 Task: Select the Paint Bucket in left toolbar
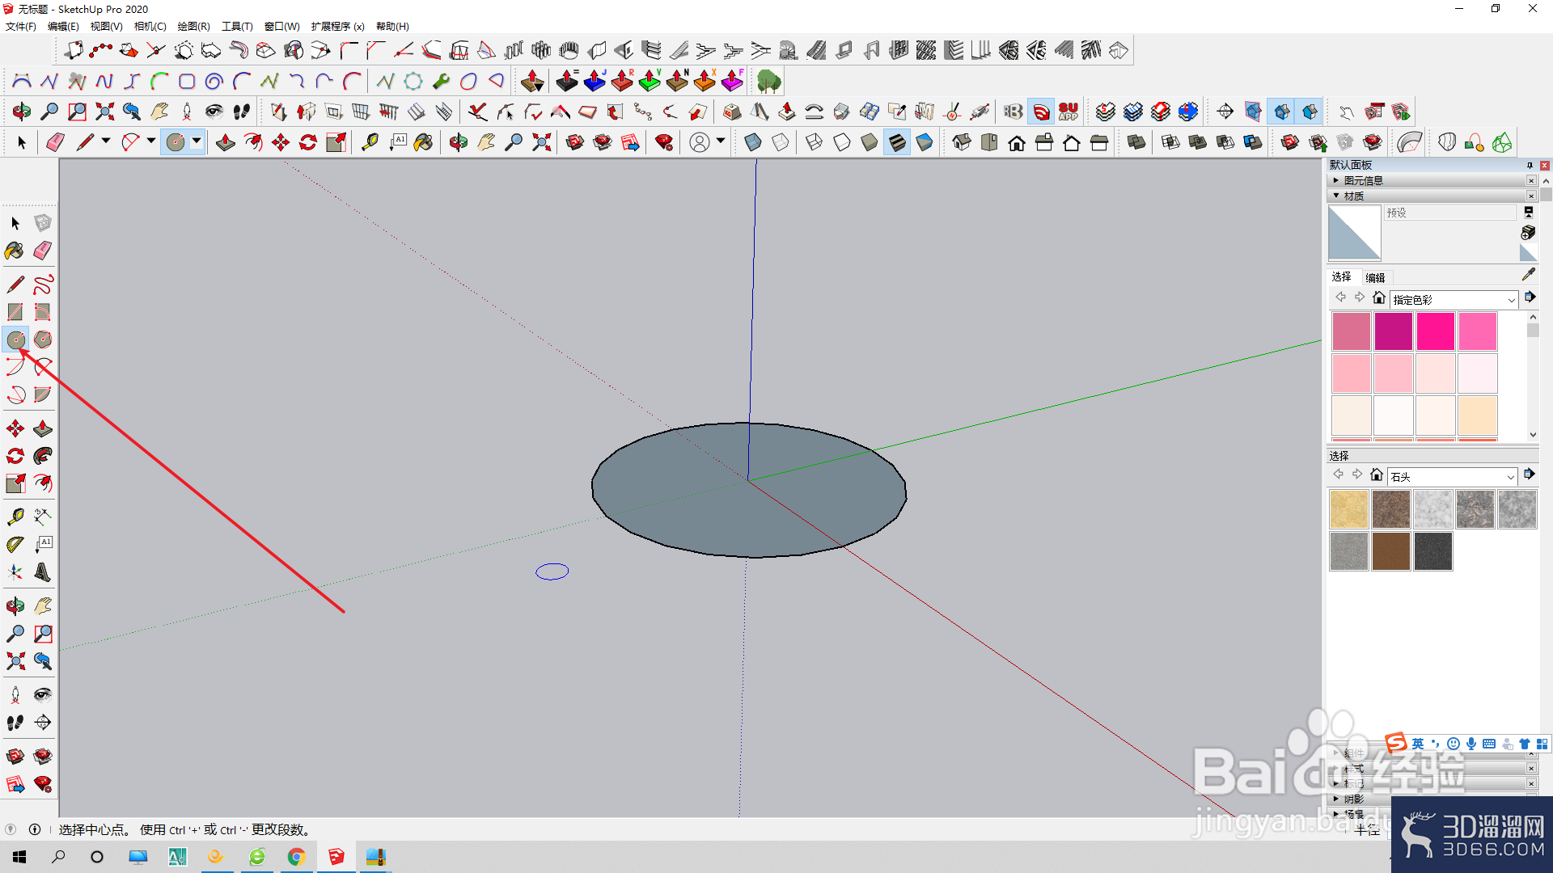[15, 251]
